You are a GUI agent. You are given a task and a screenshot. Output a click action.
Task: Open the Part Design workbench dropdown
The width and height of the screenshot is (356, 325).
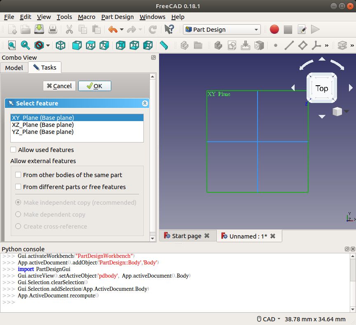(222, 30)
